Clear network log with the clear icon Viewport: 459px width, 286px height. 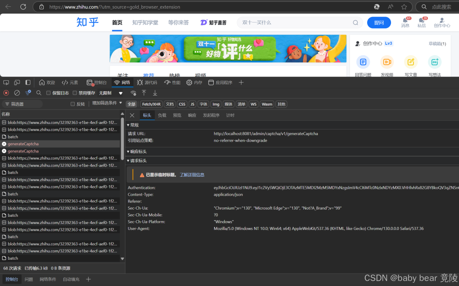(x=17, y=93)
